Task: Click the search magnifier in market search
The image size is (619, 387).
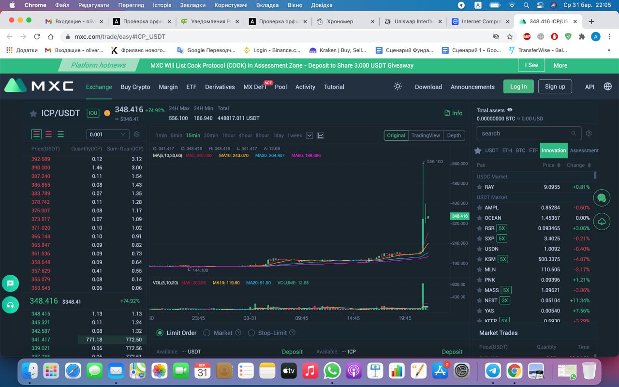Action: point(574,134)
